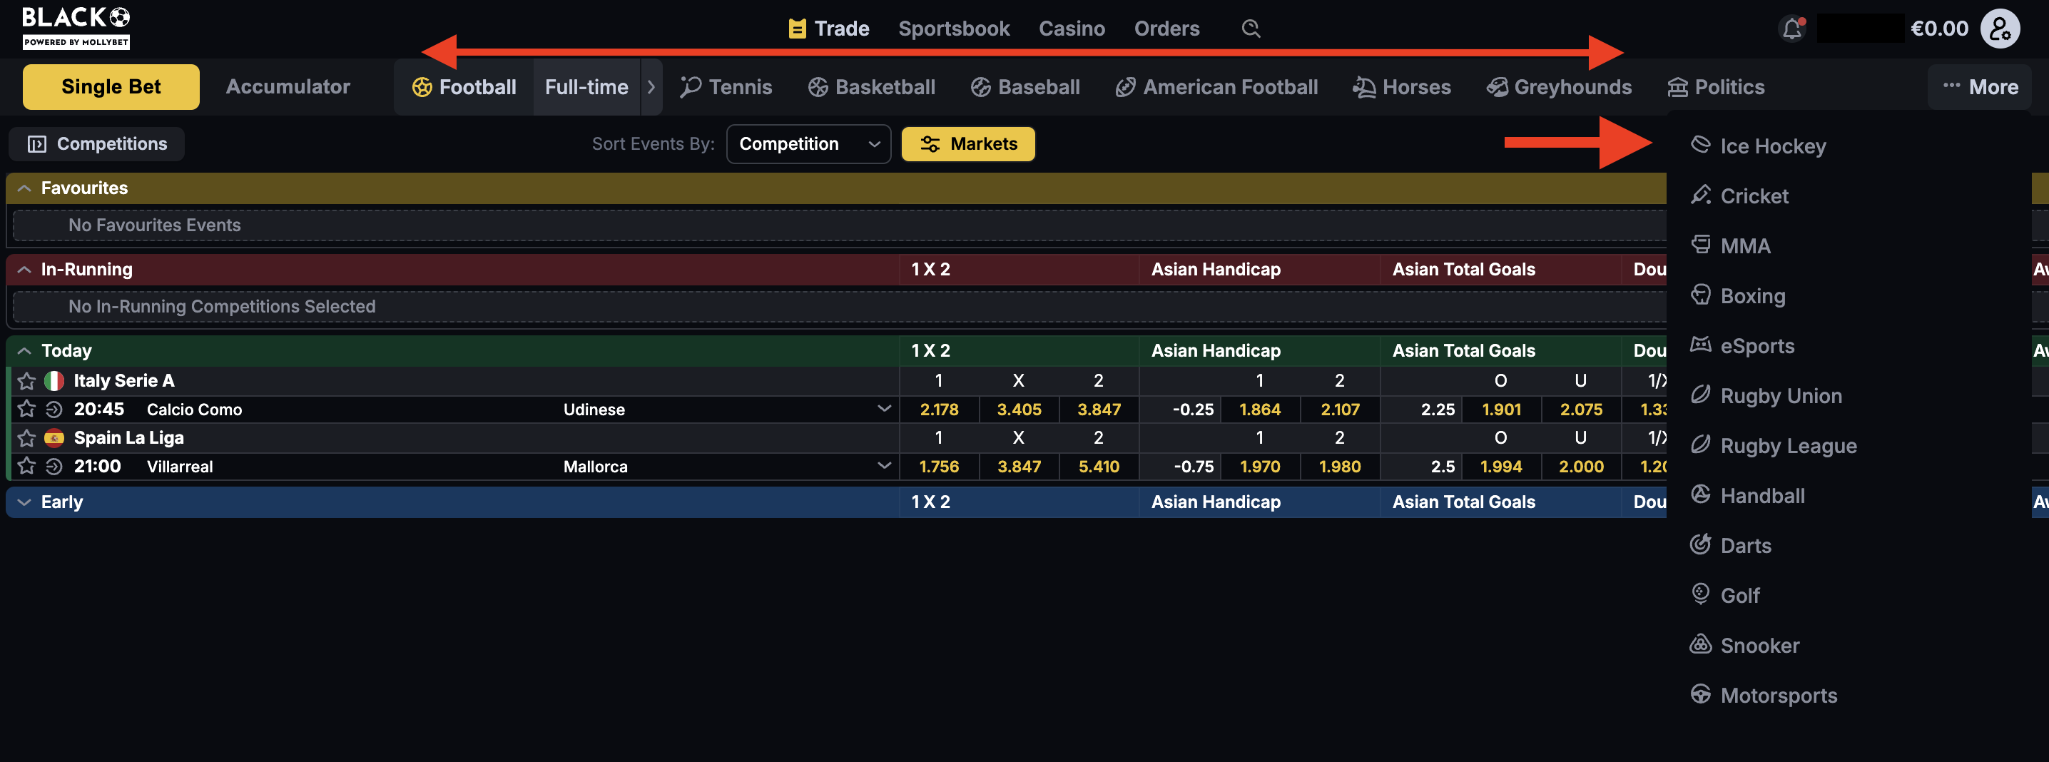The height and width of the screenshot is (762, 2049).
Task: Select the Greyhounds sport
Action: coord(1559,87)
